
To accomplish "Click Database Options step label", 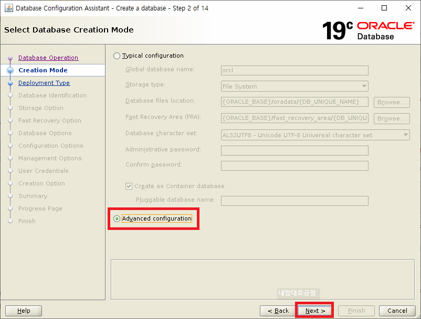I will tap(45, 133).
